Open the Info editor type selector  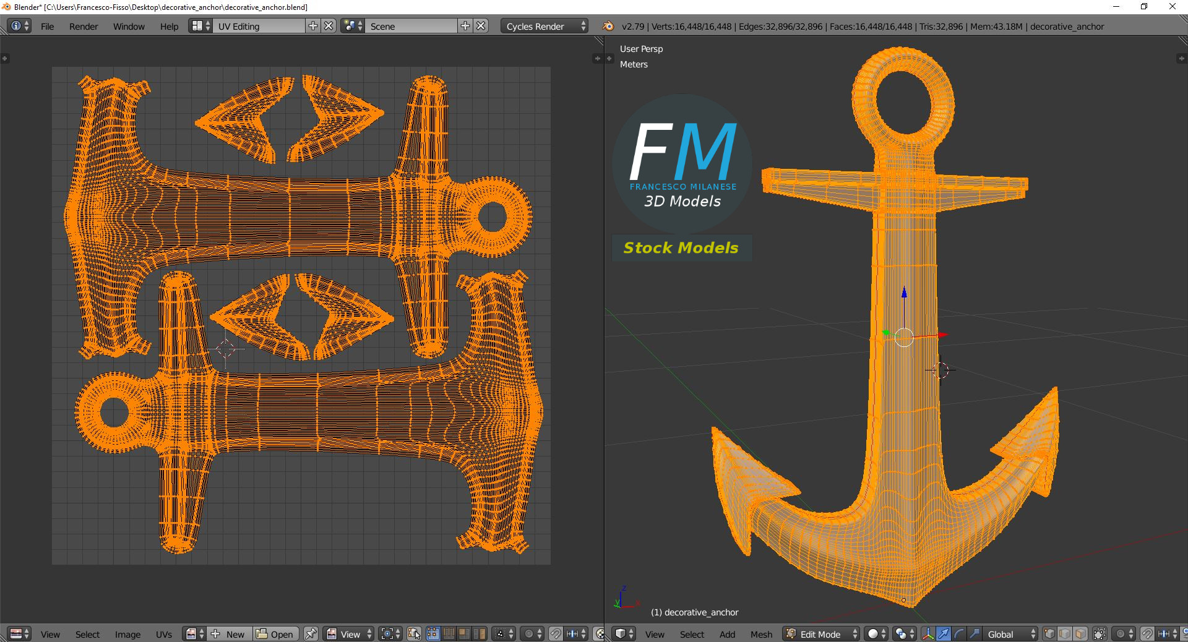click(20, 26)
